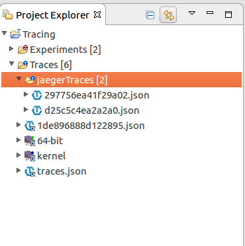Toggle Link with Editor button
Viewport: 245px width, 246px height.
click(168, 15)
